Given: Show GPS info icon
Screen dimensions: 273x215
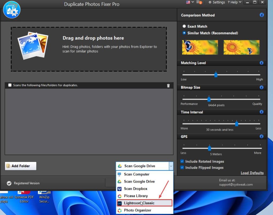Looking at the screenshot, I should click(261, 136).
